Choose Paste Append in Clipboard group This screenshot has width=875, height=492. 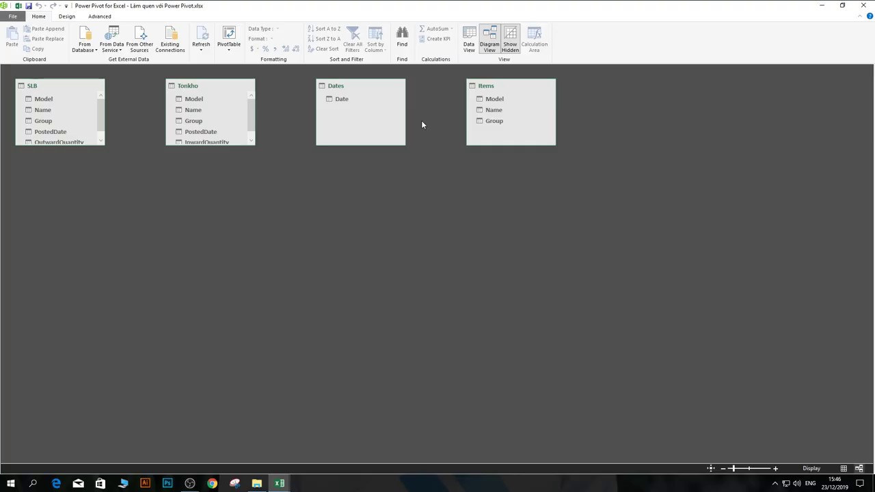click(44, 29)
